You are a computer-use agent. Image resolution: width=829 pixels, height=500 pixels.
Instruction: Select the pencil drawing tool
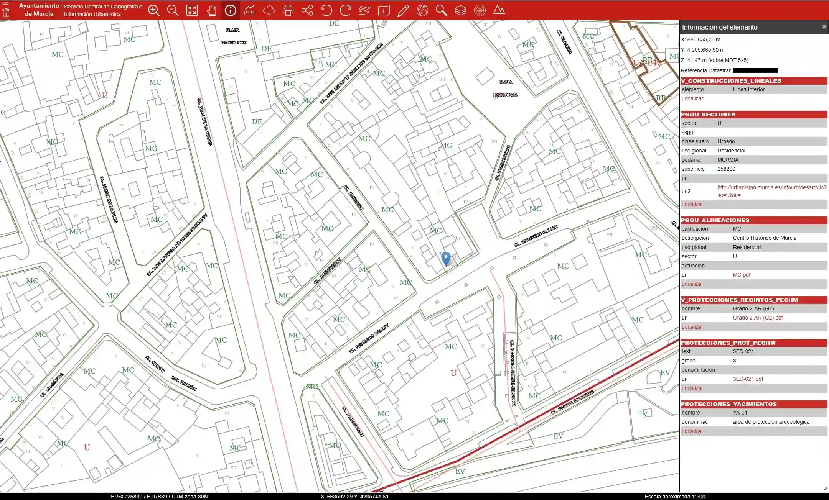tap(403, 10)
